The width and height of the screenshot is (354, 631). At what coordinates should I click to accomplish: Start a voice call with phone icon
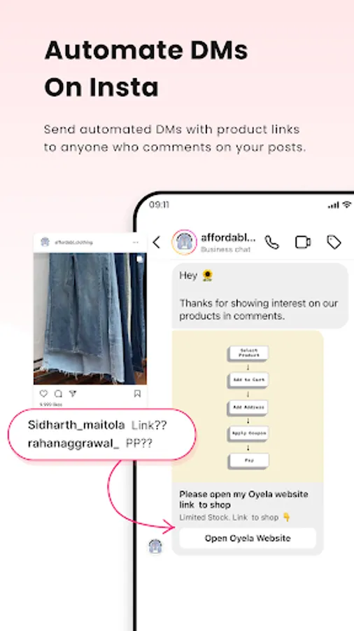(x=271, y=242)
